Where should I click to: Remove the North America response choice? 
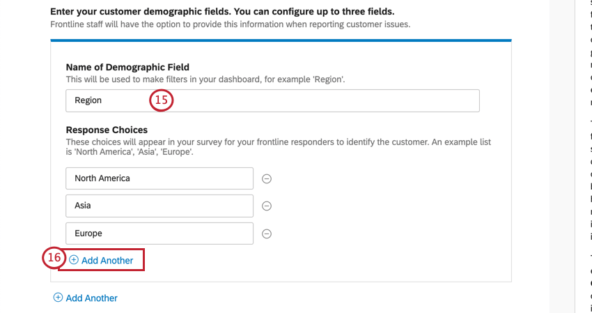pyautogui.click(x=266, y=178)
